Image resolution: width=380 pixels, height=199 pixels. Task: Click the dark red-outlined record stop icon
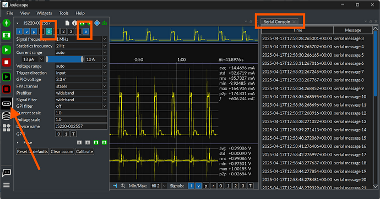click(7, 89)
